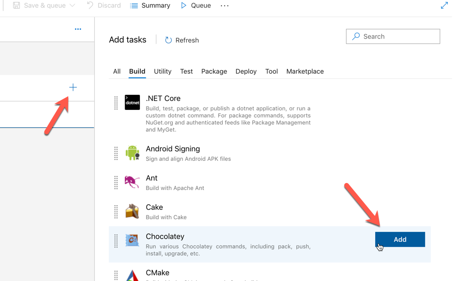Click the Cake task icon
The width and height of the screenshot is (461, 281).
pyautogui.click(x=132, y=211)
